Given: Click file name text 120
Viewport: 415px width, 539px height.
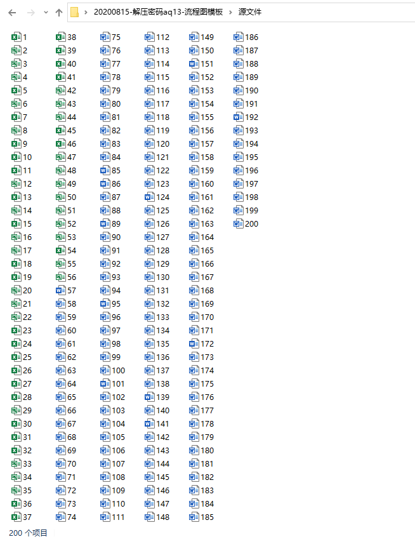Looking at the screenshot, I should coord(163,143).
